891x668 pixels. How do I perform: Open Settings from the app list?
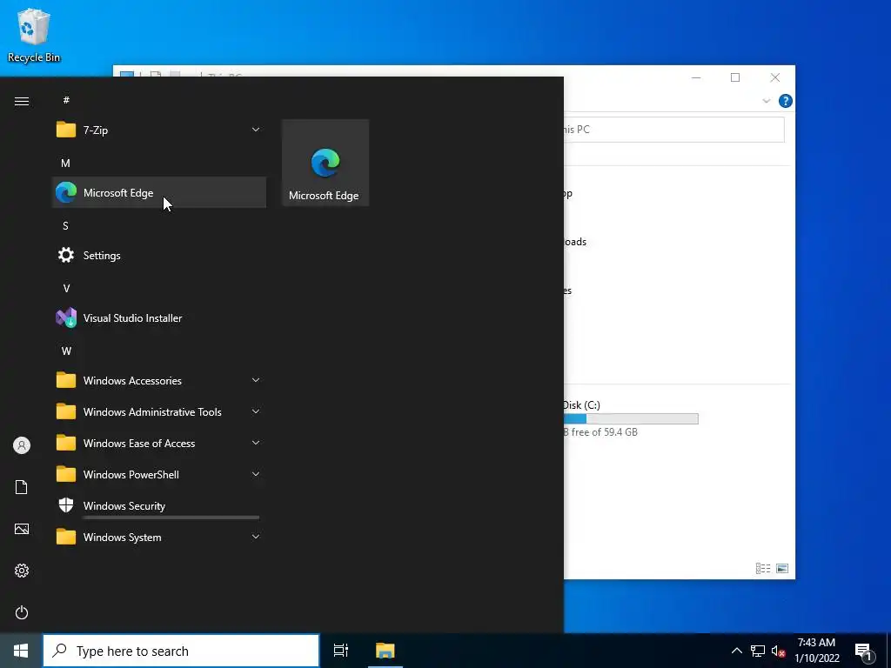pyautogui.click(x=159, y=256)
